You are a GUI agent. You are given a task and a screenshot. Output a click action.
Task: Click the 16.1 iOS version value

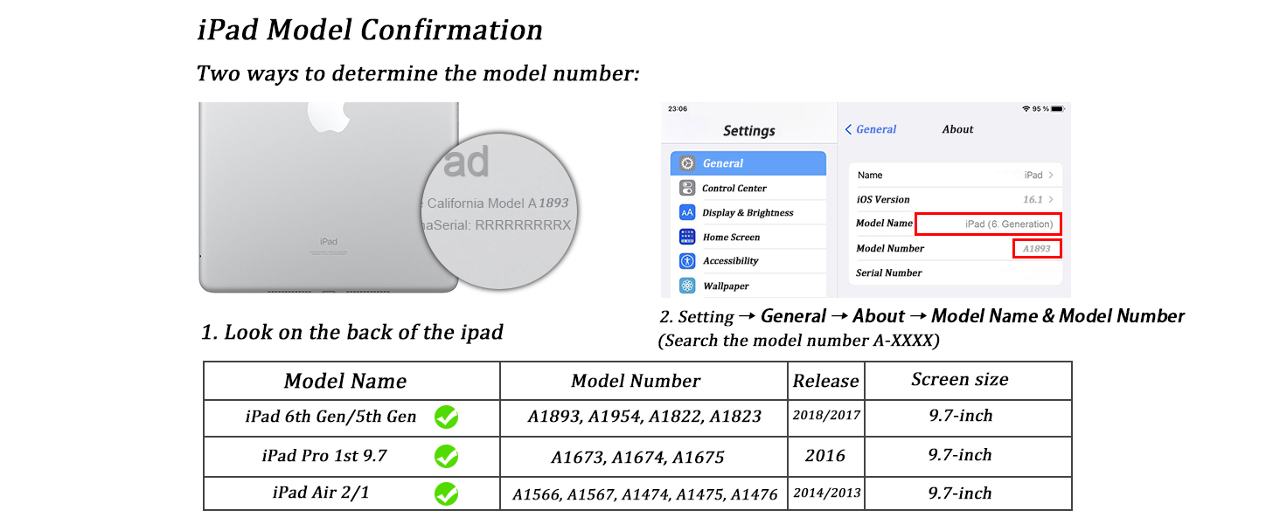coord(1033,200)
